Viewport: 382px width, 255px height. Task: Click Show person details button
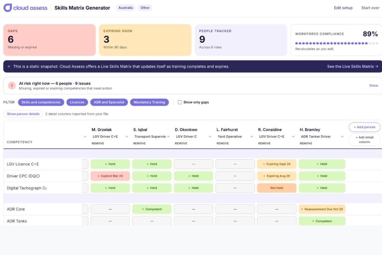click(x=23, y=114)
